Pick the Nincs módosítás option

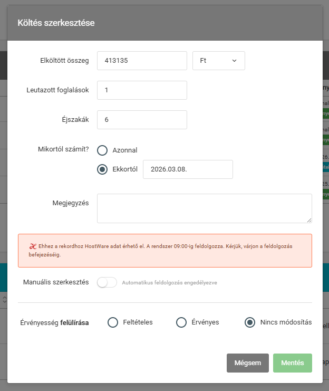(250, 322)
